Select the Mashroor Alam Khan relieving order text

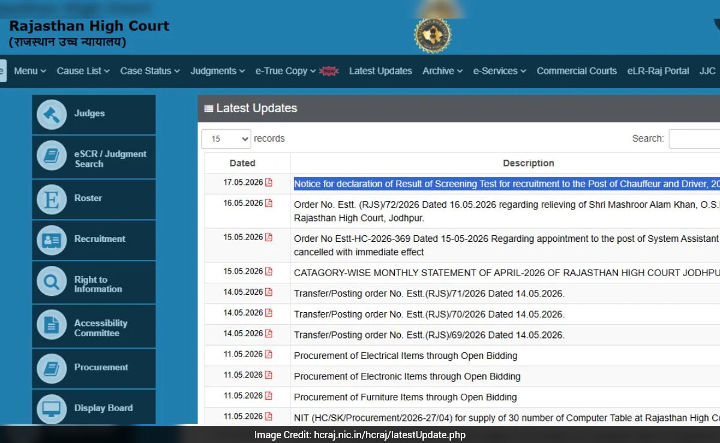[507, 211]
